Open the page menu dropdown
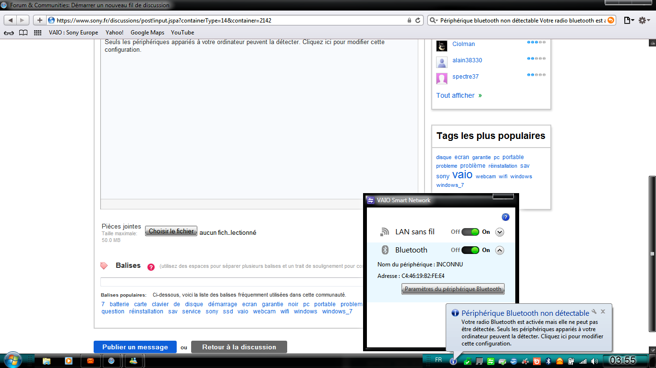 (629, 20)
